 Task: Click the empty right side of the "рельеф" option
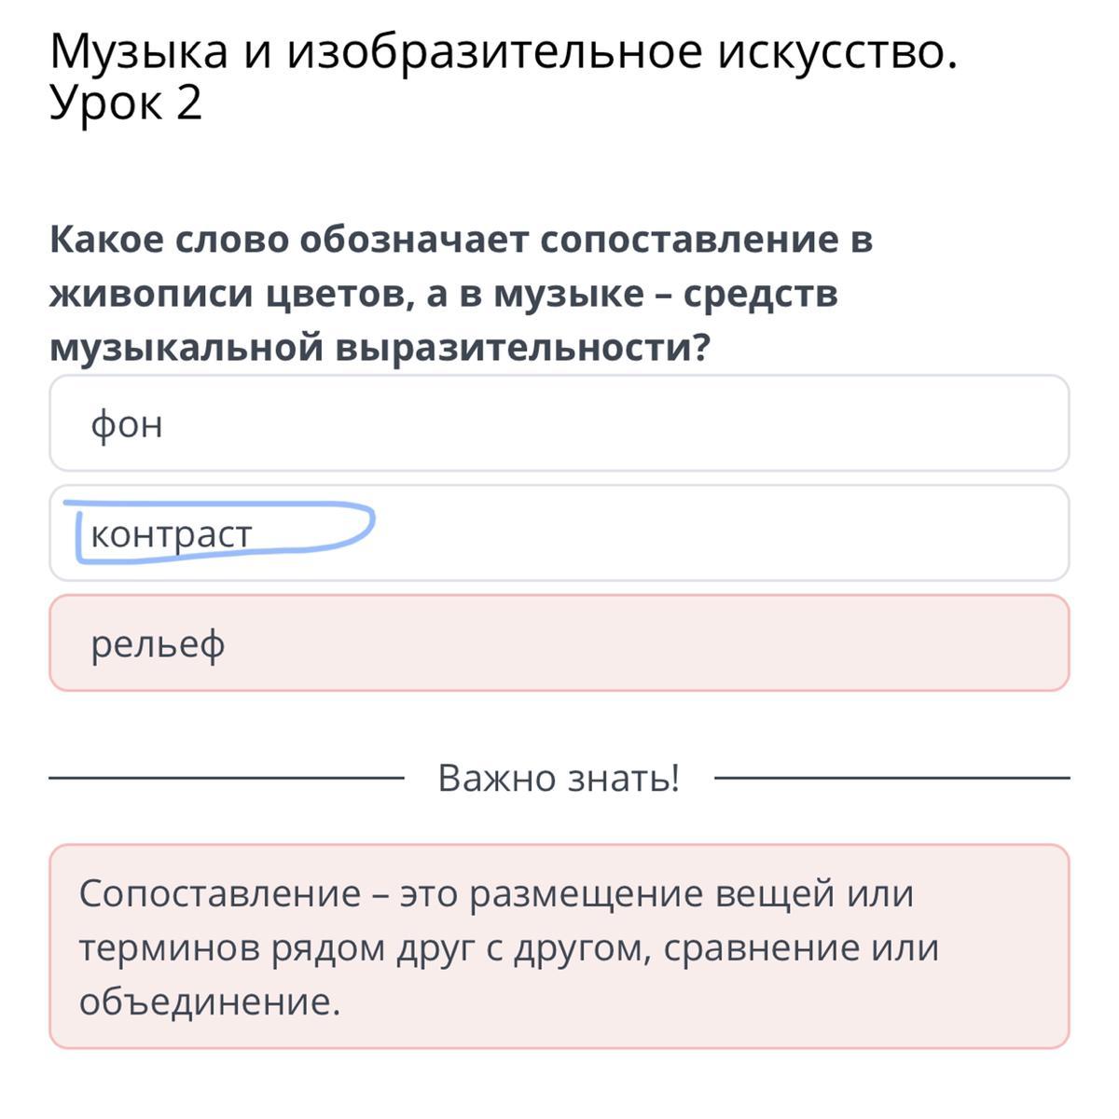point(746,643)
